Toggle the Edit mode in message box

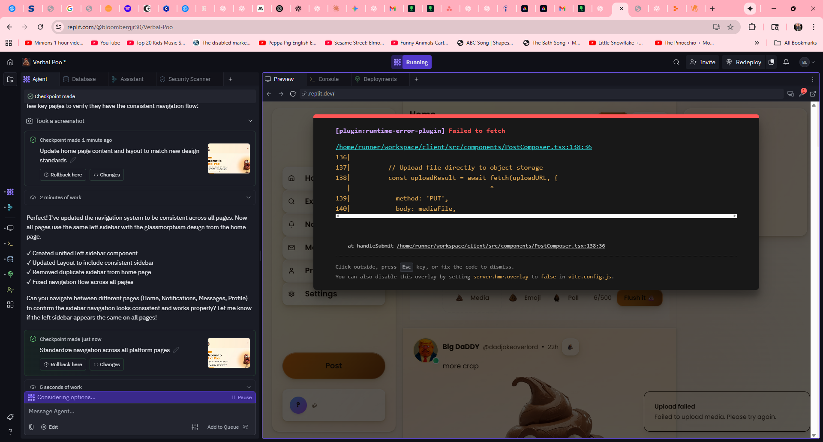tap(49, 427)
